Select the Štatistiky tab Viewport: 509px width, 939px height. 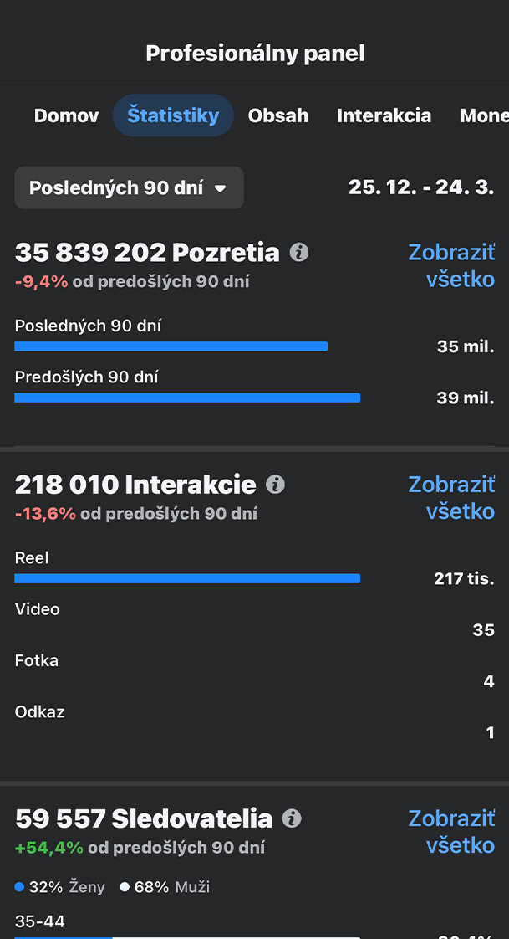(173, 115)
